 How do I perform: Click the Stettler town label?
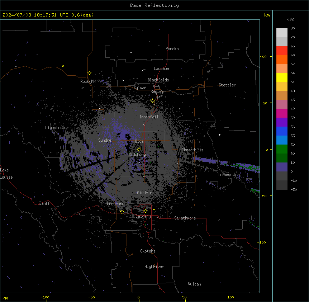pos(227,85)
